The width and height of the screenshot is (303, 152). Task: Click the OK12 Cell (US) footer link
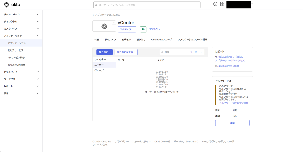[162, 141]
